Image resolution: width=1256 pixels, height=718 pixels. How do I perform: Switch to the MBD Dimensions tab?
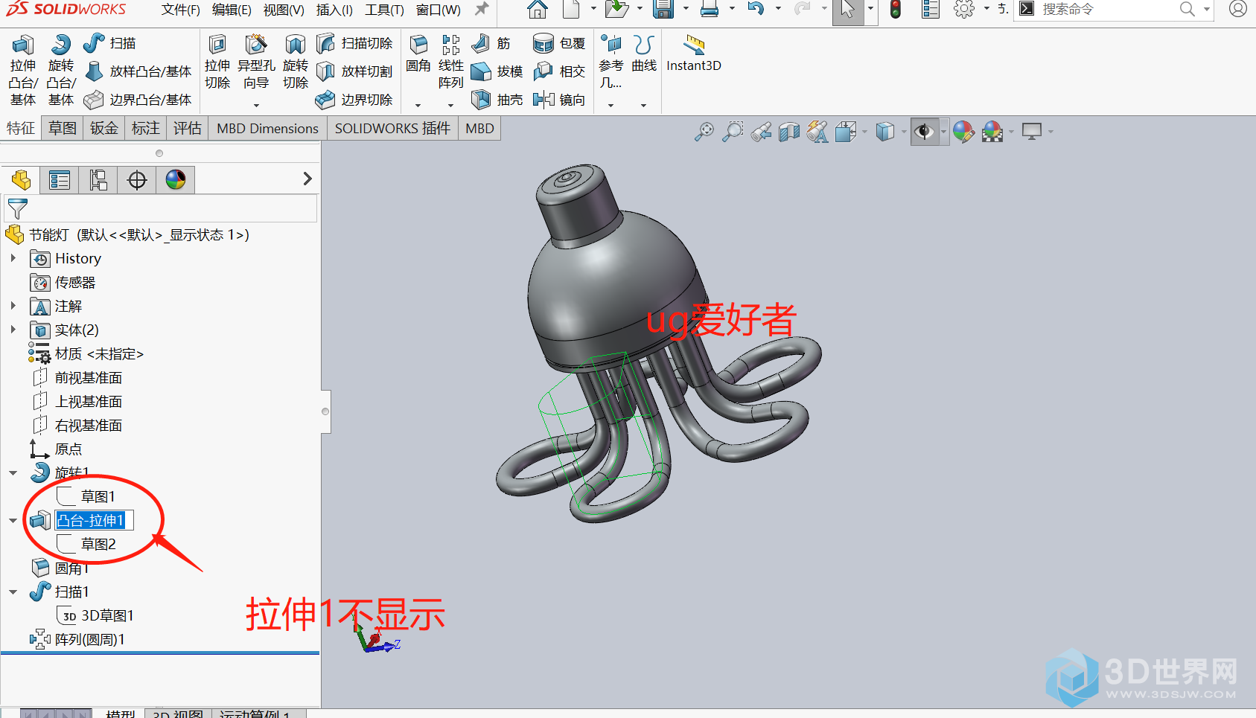267,128
